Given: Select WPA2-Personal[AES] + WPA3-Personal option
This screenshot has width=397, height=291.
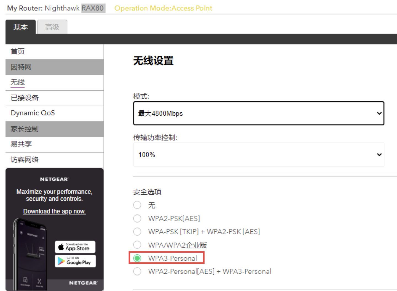Looking at the screenshot, I should click(137, 271).
